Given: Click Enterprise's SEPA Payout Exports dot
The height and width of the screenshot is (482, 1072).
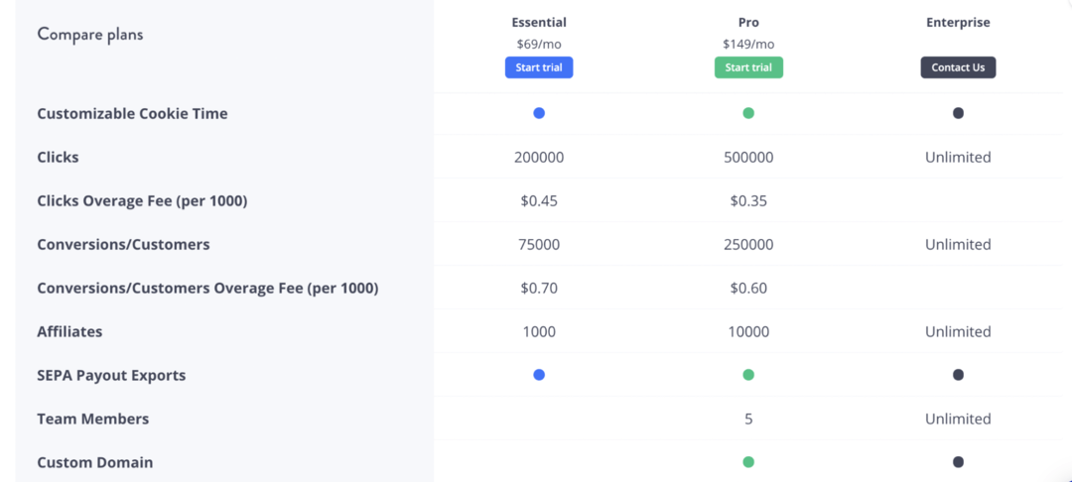Looking at the screenshot, I should point(958,375).
